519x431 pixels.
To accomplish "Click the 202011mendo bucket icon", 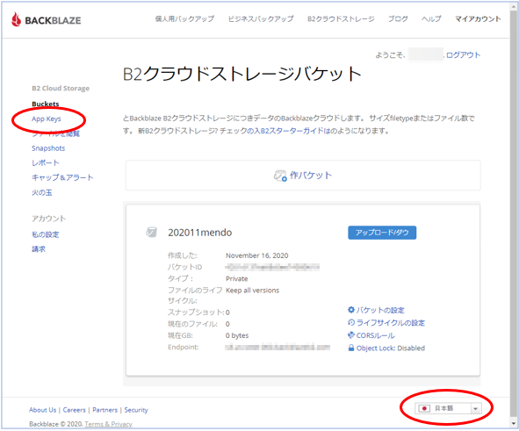I will tap(152, 232).
